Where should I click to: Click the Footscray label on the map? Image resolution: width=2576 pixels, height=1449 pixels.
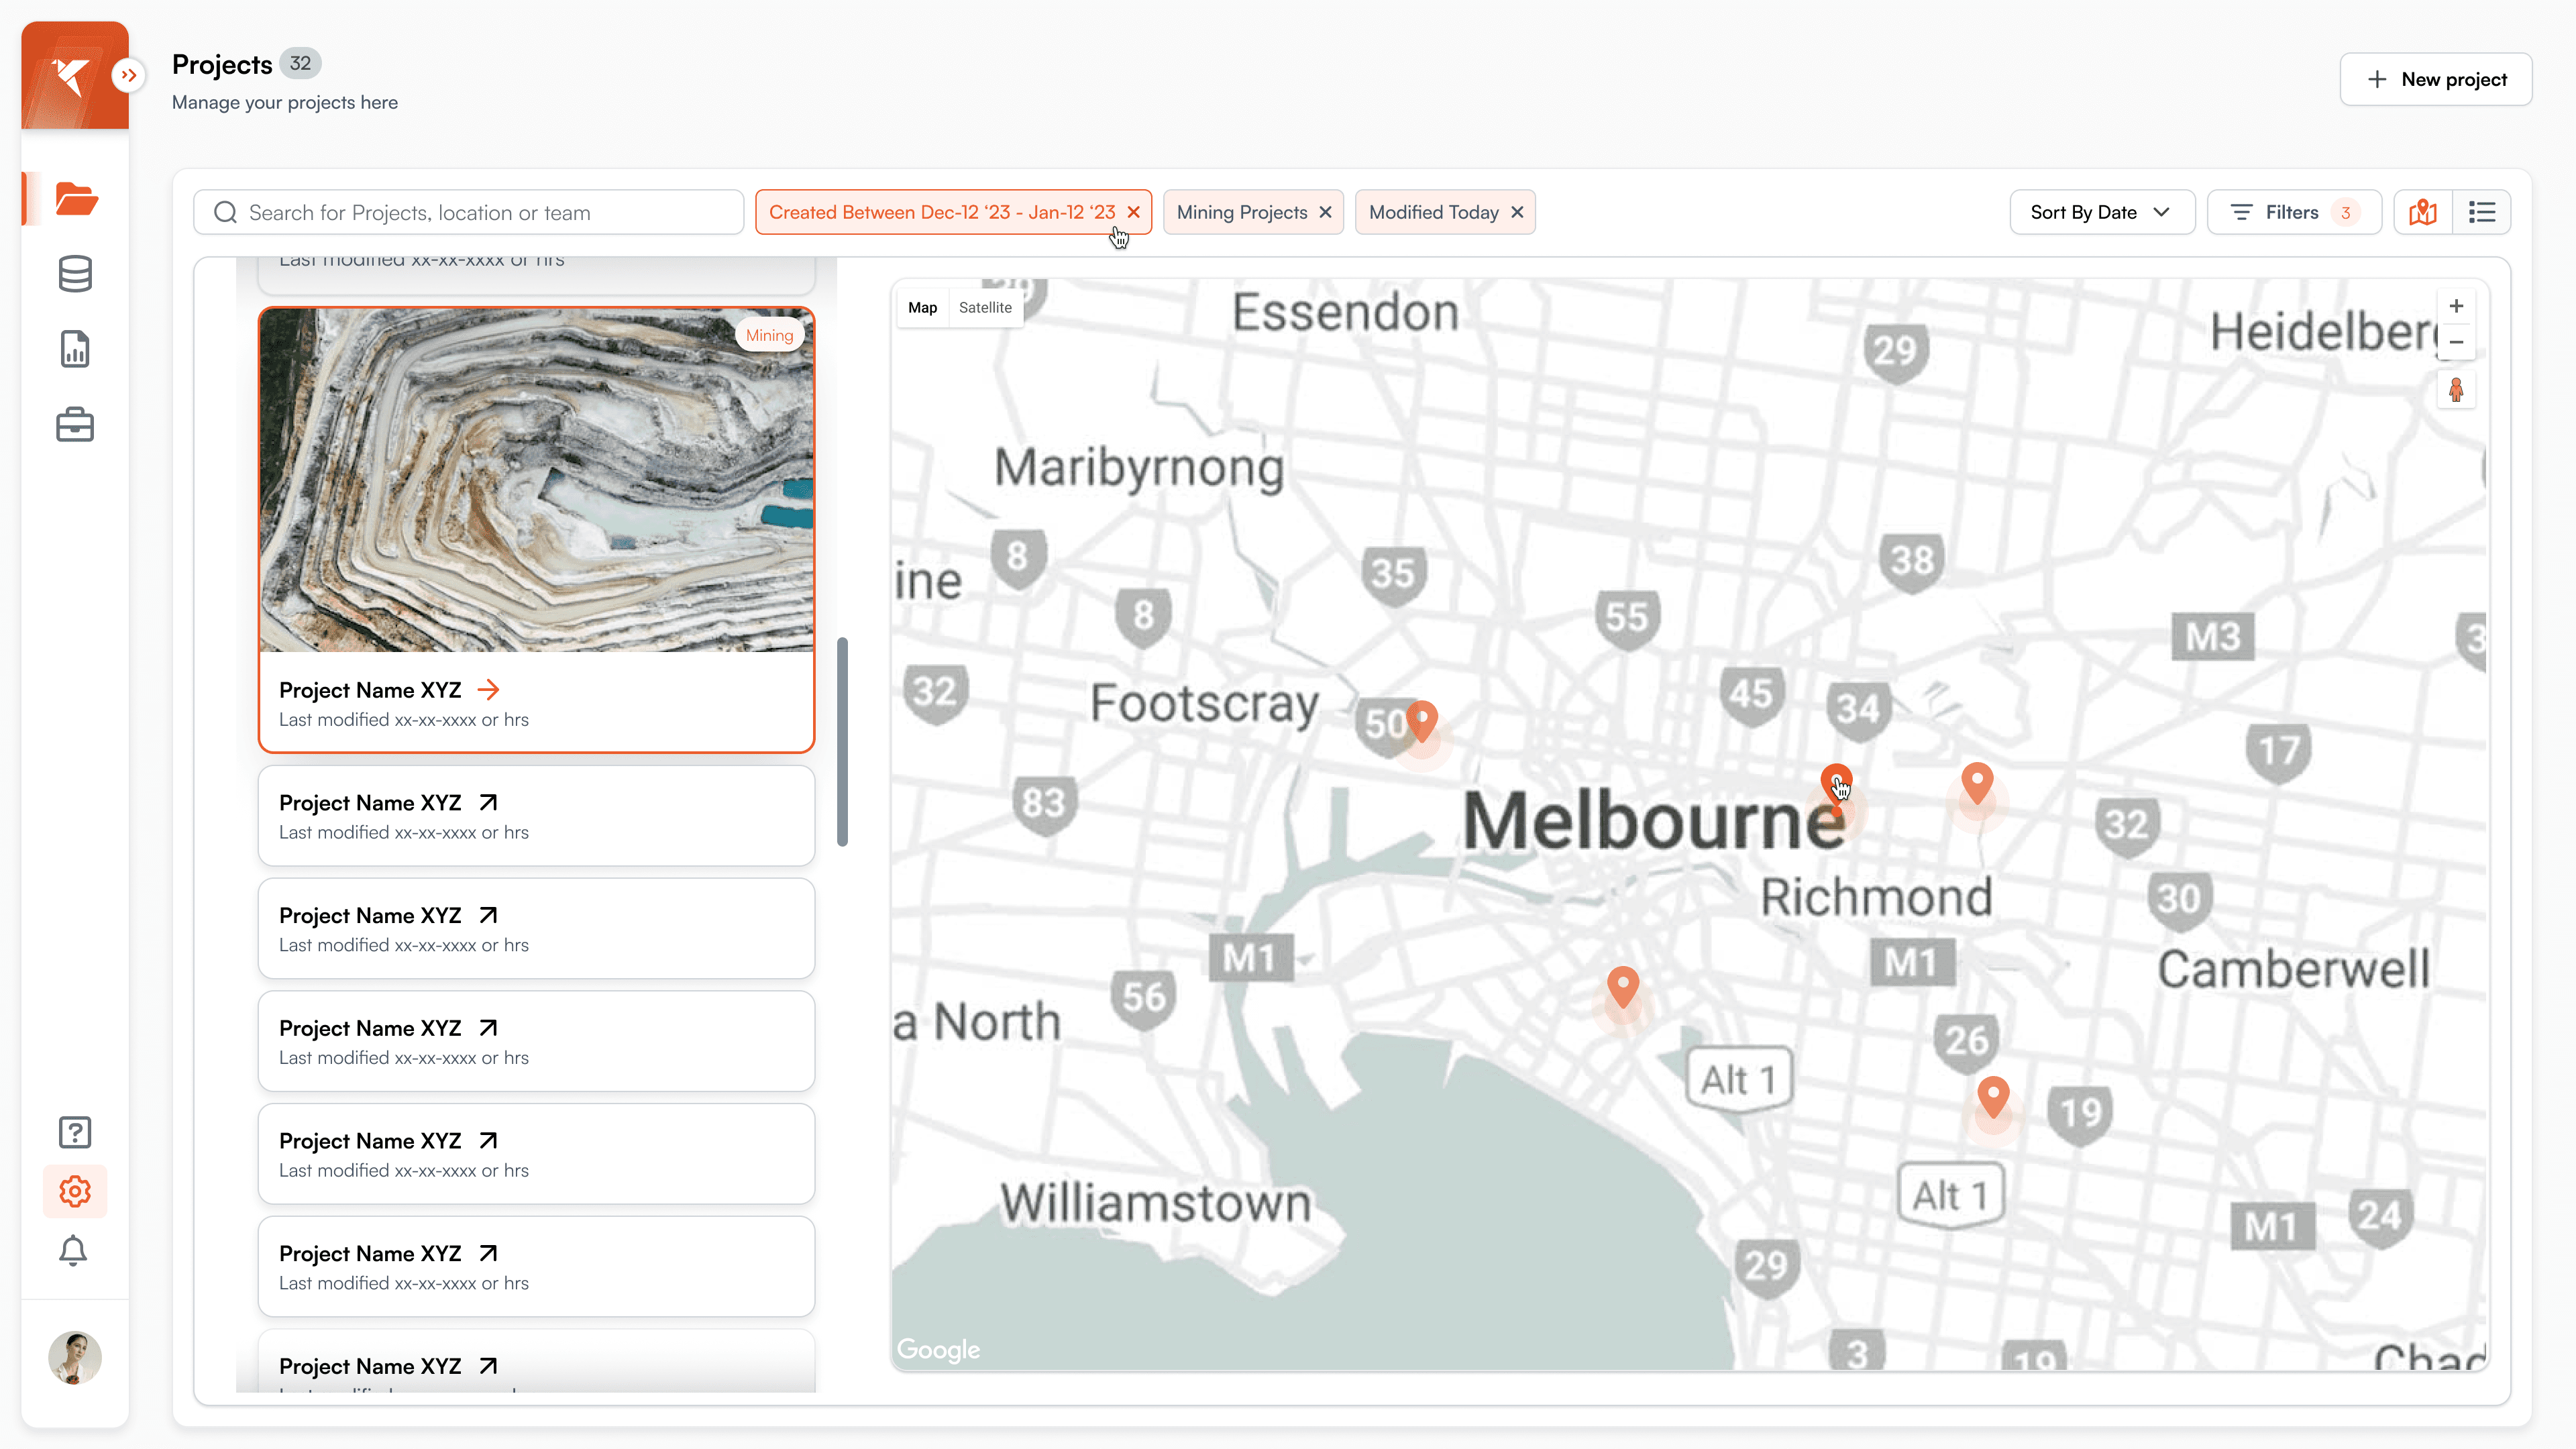(x=1205, y=703)
